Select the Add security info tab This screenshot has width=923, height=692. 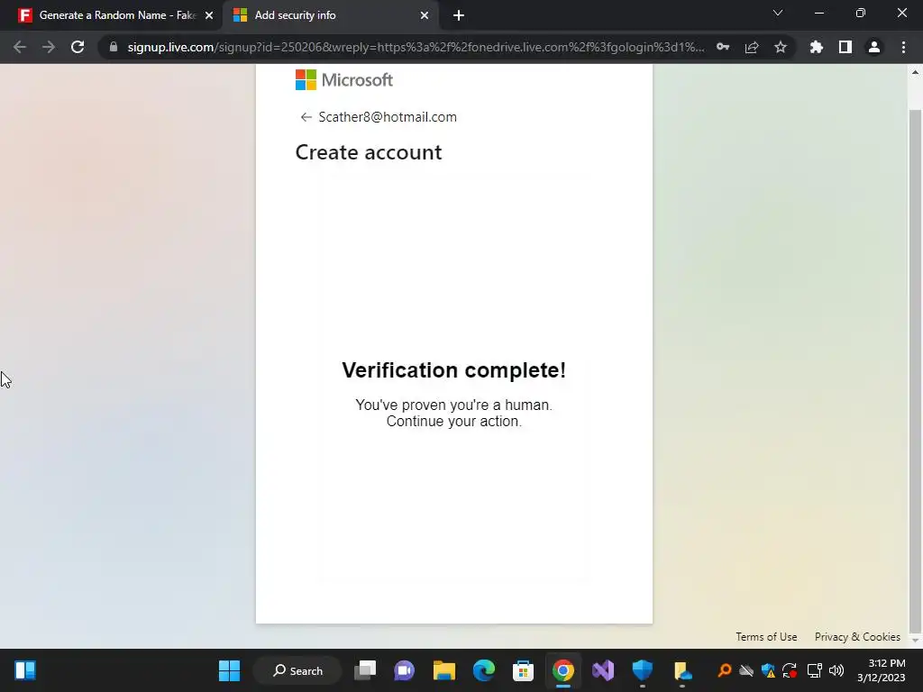[332, 15]
